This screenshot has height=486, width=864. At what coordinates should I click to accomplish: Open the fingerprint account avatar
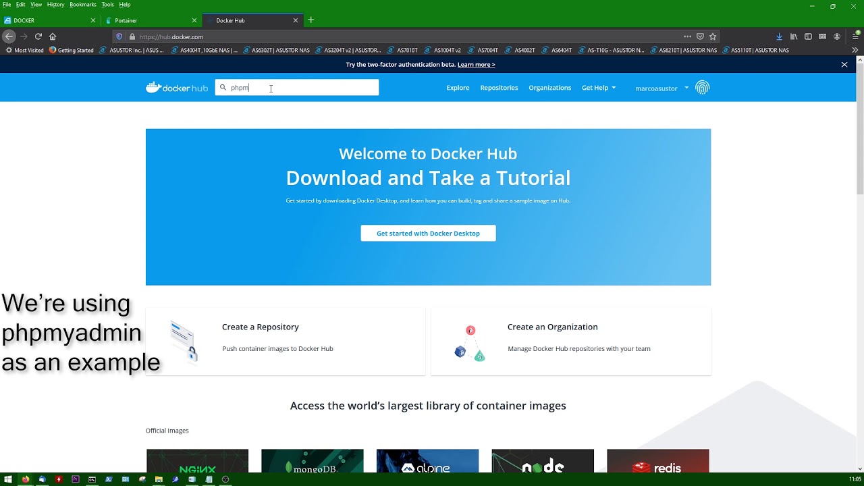702,88
